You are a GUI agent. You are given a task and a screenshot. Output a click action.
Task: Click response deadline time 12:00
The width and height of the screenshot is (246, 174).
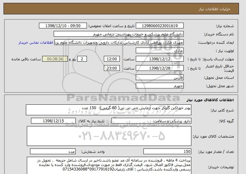point(112,59)
